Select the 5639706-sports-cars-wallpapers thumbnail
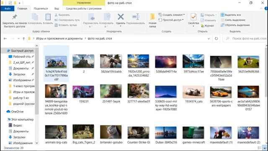This screenshot has width=268, height=151. click(221, 92)
